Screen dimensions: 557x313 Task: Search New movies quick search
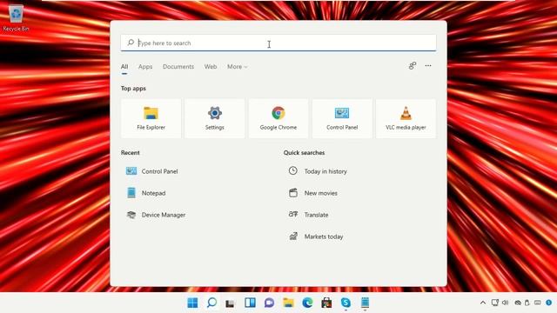point(312,193)
